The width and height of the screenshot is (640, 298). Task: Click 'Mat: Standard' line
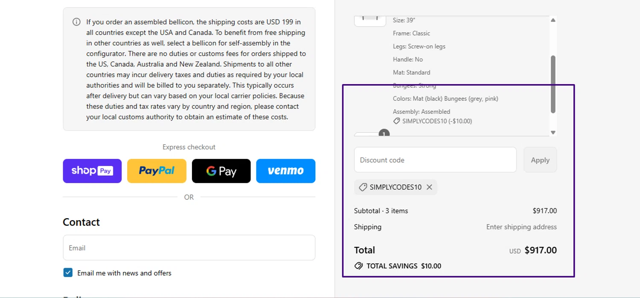coord(411,73)
